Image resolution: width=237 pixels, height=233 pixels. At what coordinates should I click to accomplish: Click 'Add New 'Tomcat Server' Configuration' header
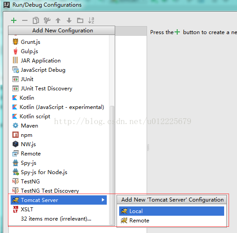point(172,200)
